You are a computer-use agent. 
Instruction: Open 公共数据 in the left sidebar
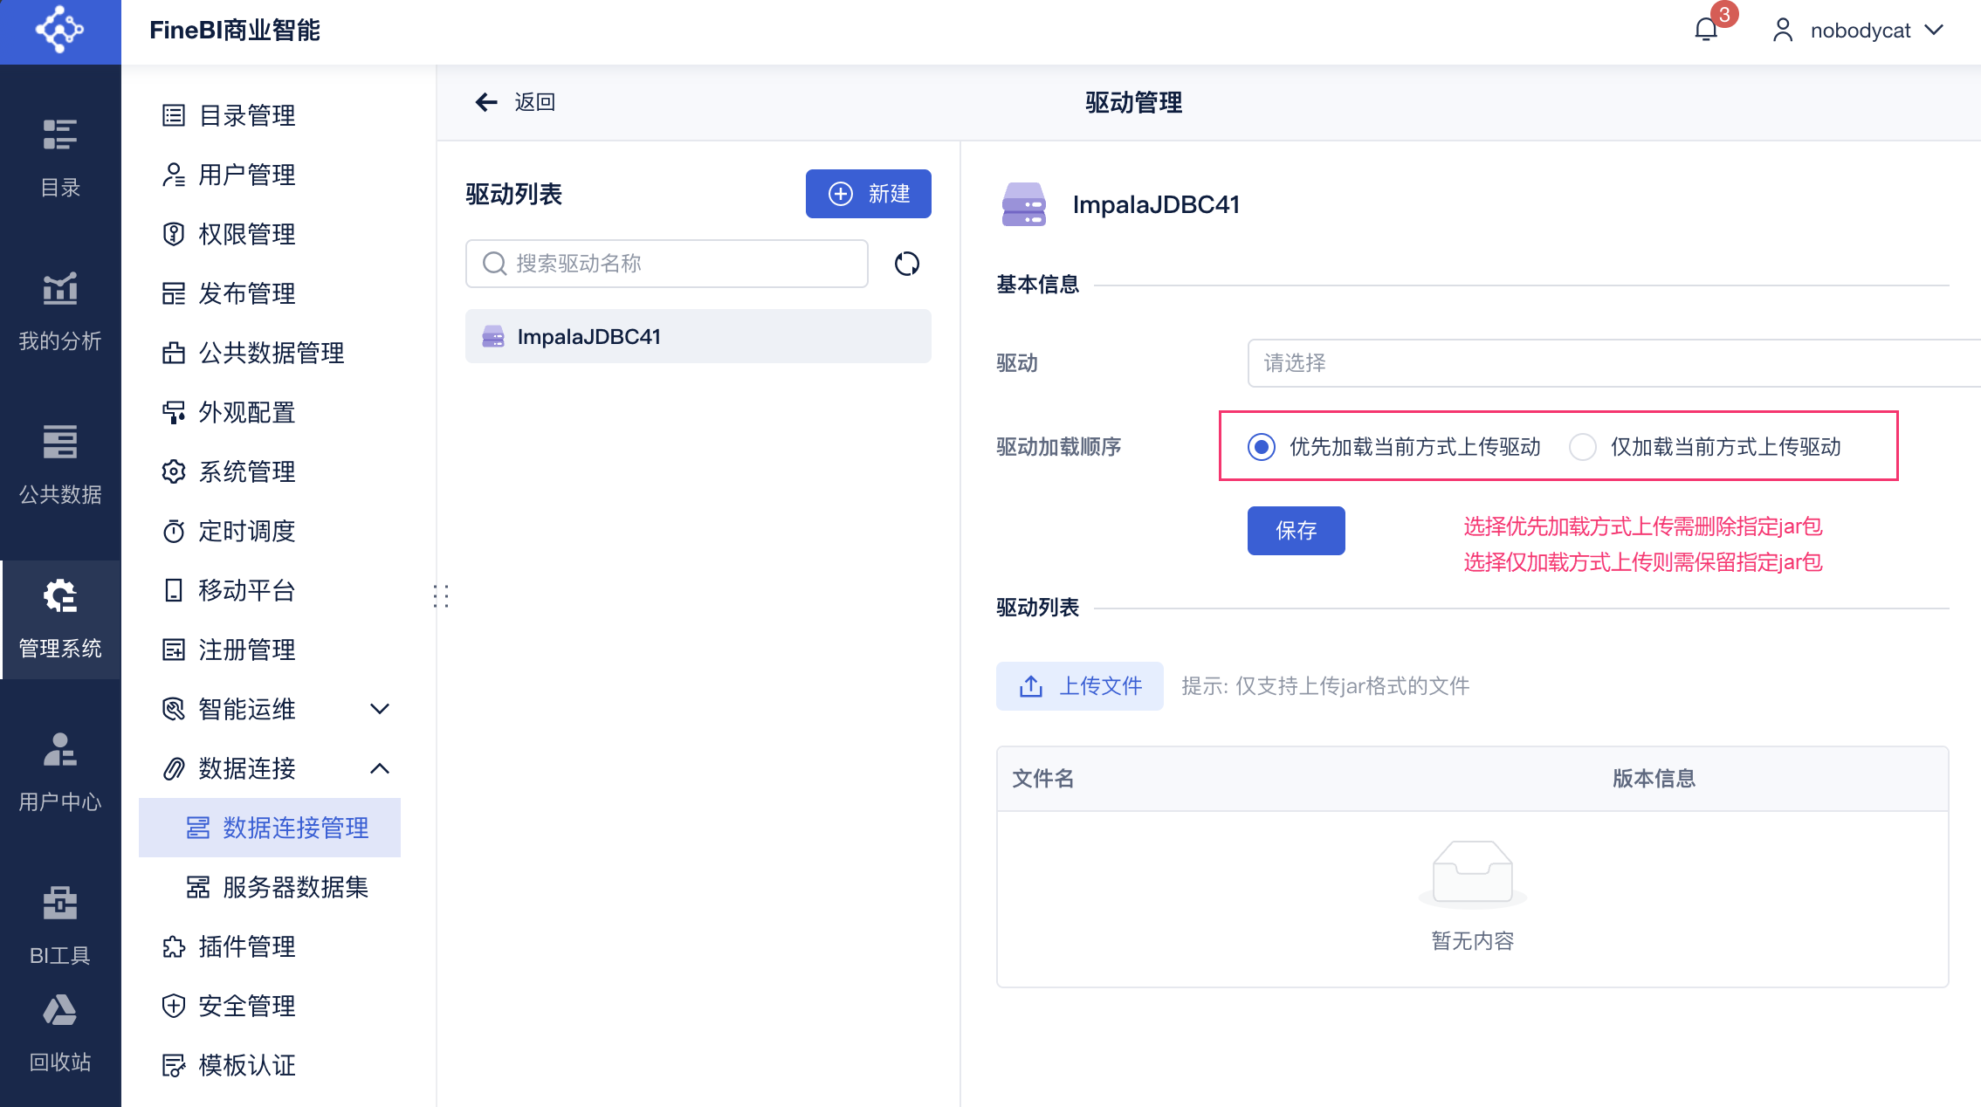click(x=60, y=464)
